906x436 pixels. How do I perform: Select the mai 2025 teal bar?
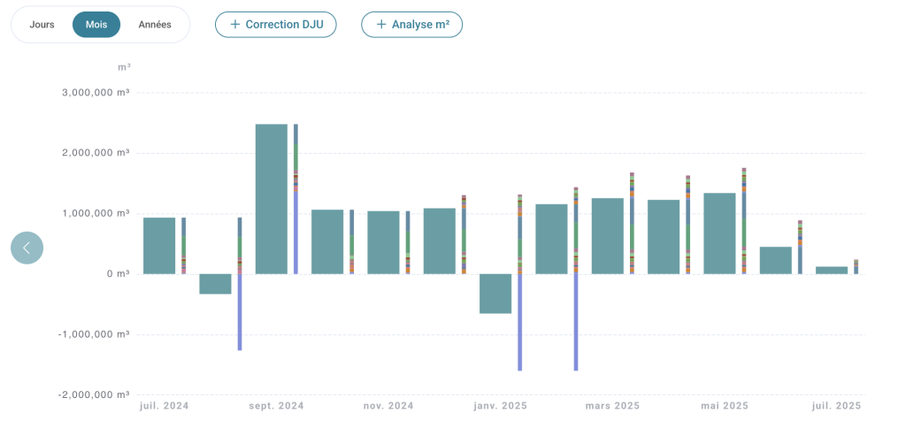pos(720,233)
